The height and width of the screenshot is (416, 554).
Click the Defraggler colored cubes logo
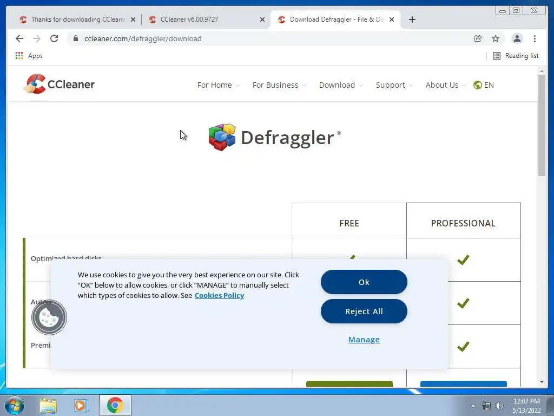(222, 137)
